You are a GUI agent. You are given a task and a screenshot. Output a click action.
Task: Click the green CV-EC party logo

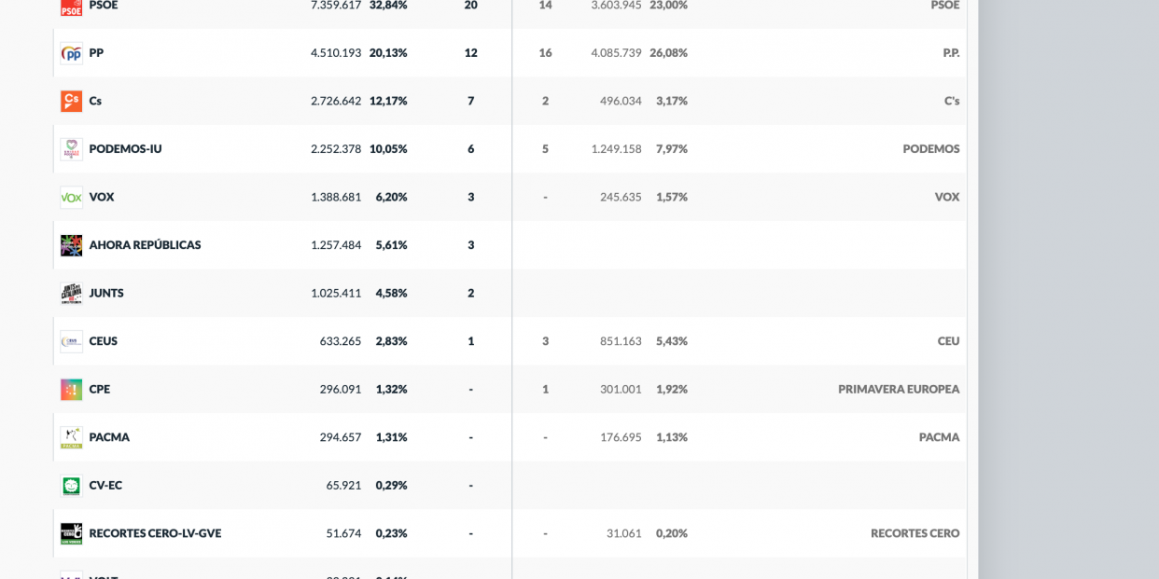(71, 486)
